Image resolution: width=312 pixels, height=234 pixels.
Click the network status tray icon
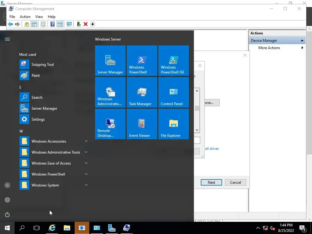pyautogui.click(x=265, y=228)
